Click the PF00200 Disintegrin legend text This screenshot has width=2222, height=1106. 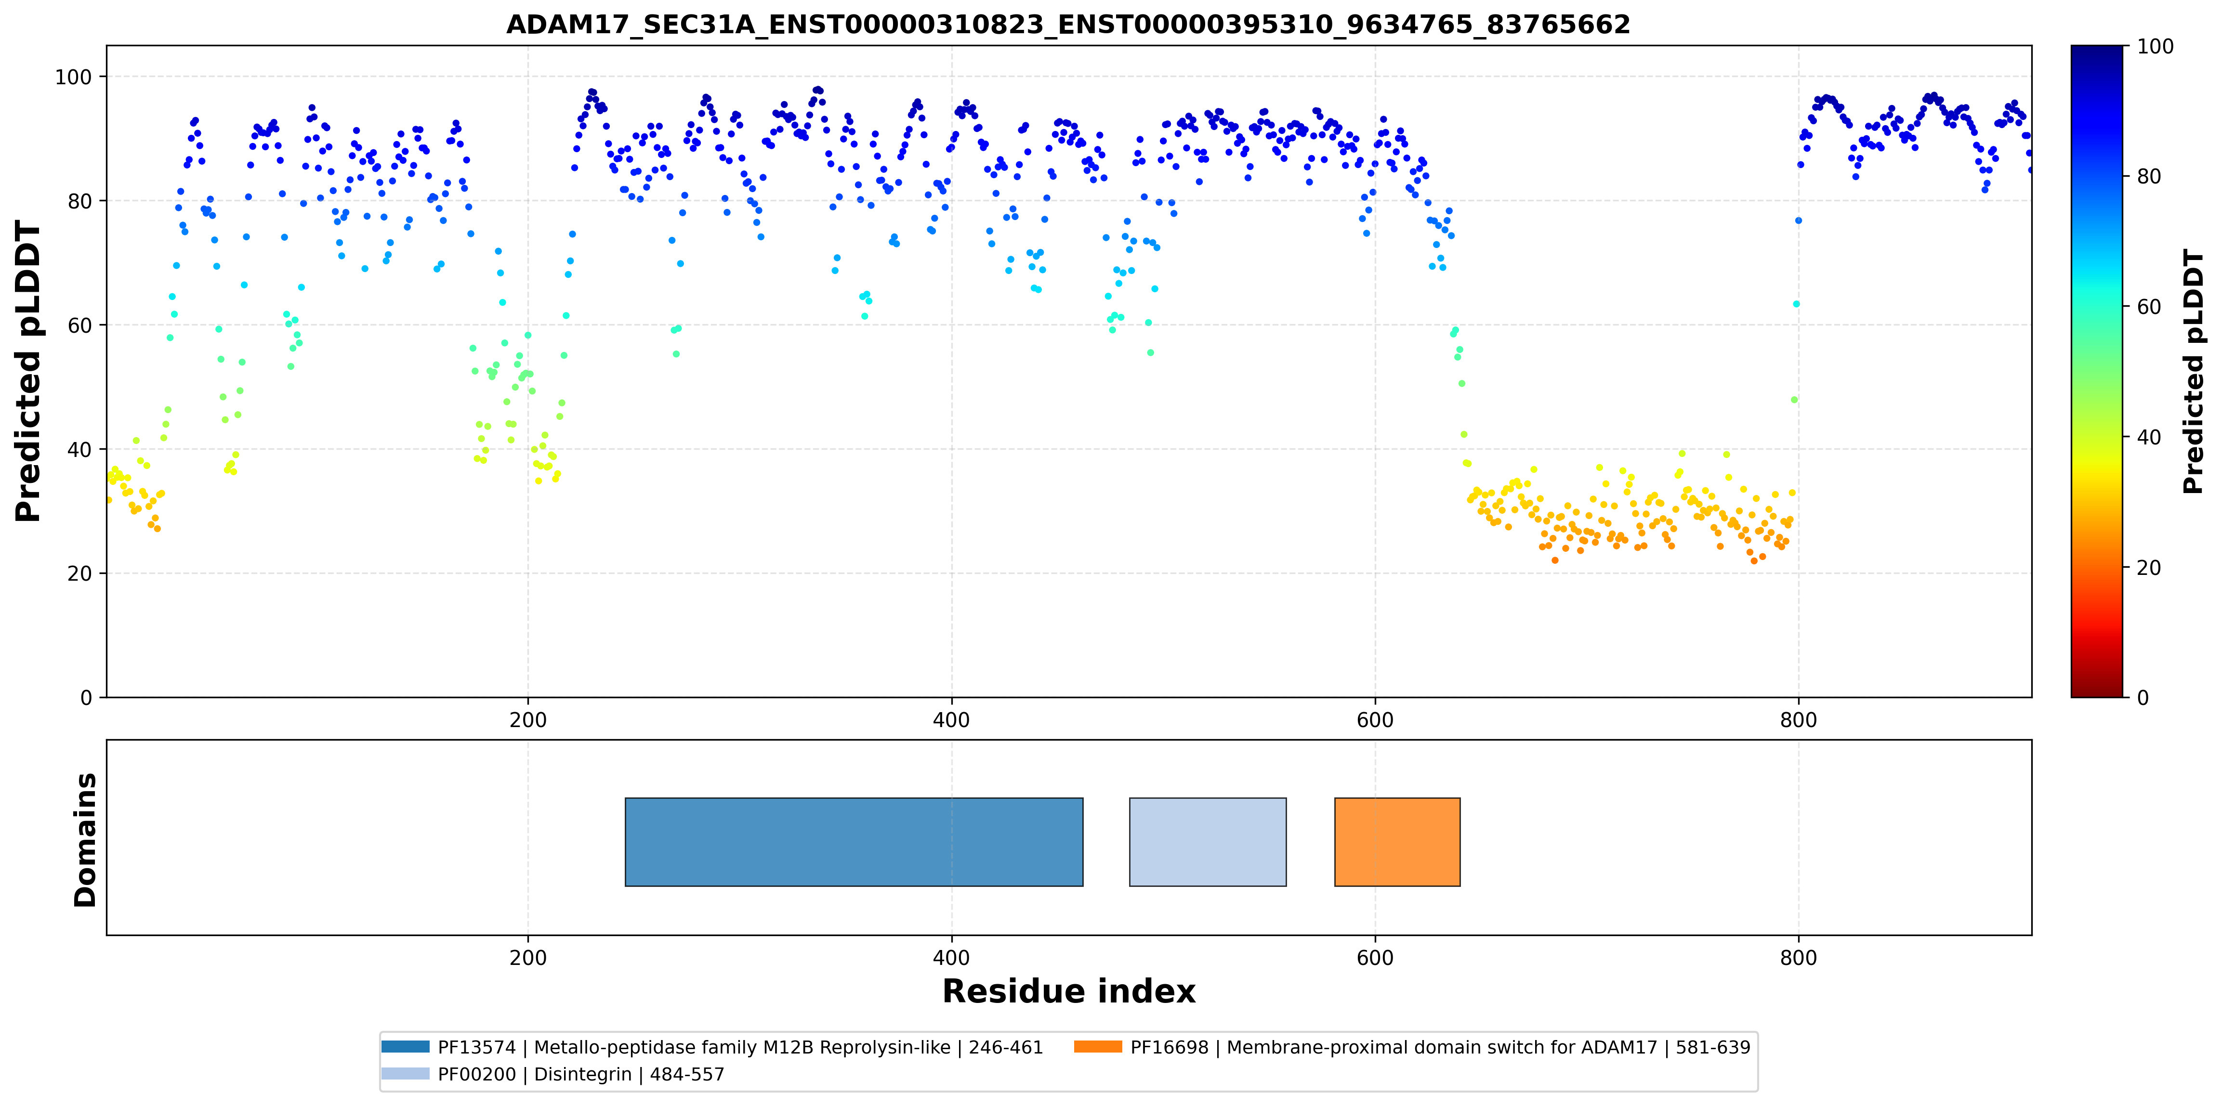point(581,1074)
